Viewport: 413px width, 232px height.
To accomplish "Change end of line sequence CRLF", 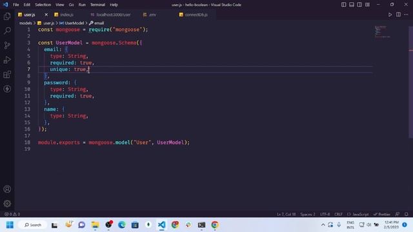I will (338, 214).
